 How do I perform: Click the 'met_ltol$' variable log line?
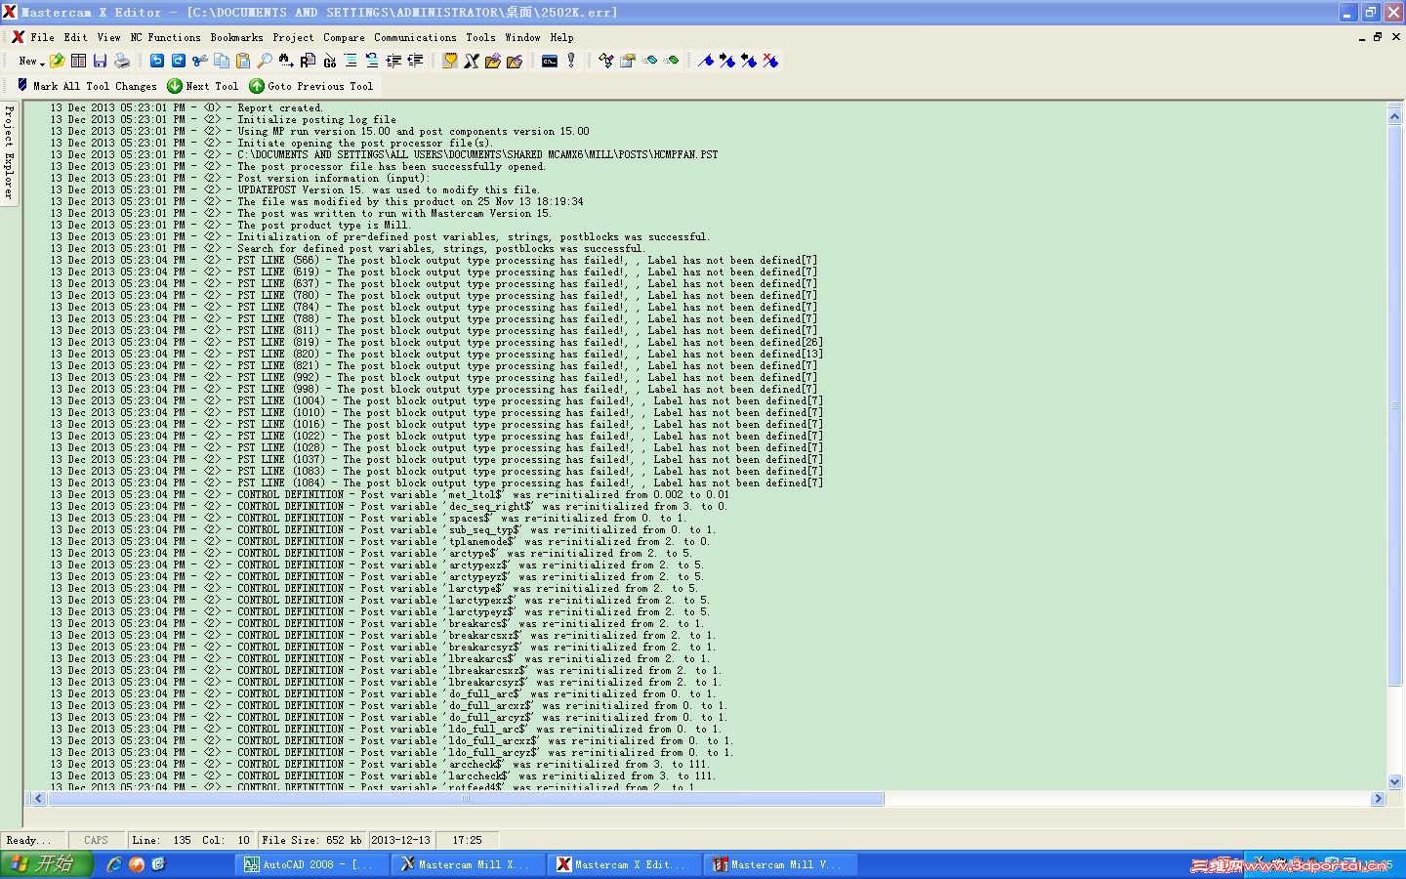tap(390, 494)
